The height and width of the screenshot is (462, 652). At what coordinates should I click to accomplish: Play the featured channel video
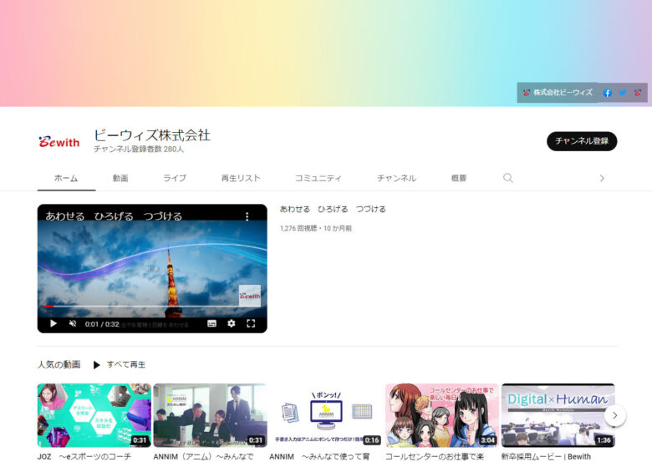click(53, 323)
